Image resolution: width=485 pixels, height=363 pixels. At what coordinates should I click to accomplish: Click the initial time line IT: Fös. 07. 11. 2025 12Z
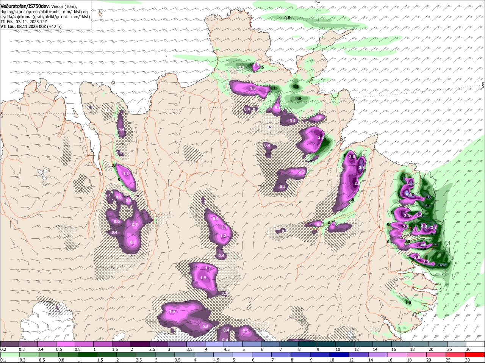[x=24, y=22]
